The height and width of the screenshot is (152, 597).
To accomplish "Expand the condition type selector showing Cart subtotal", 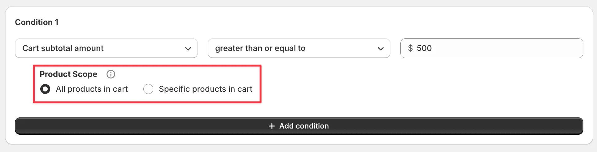I will (106, 48).
